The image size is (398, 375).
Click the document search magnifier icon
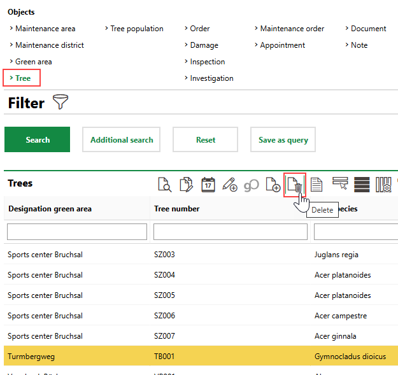[x=164, y=185]
